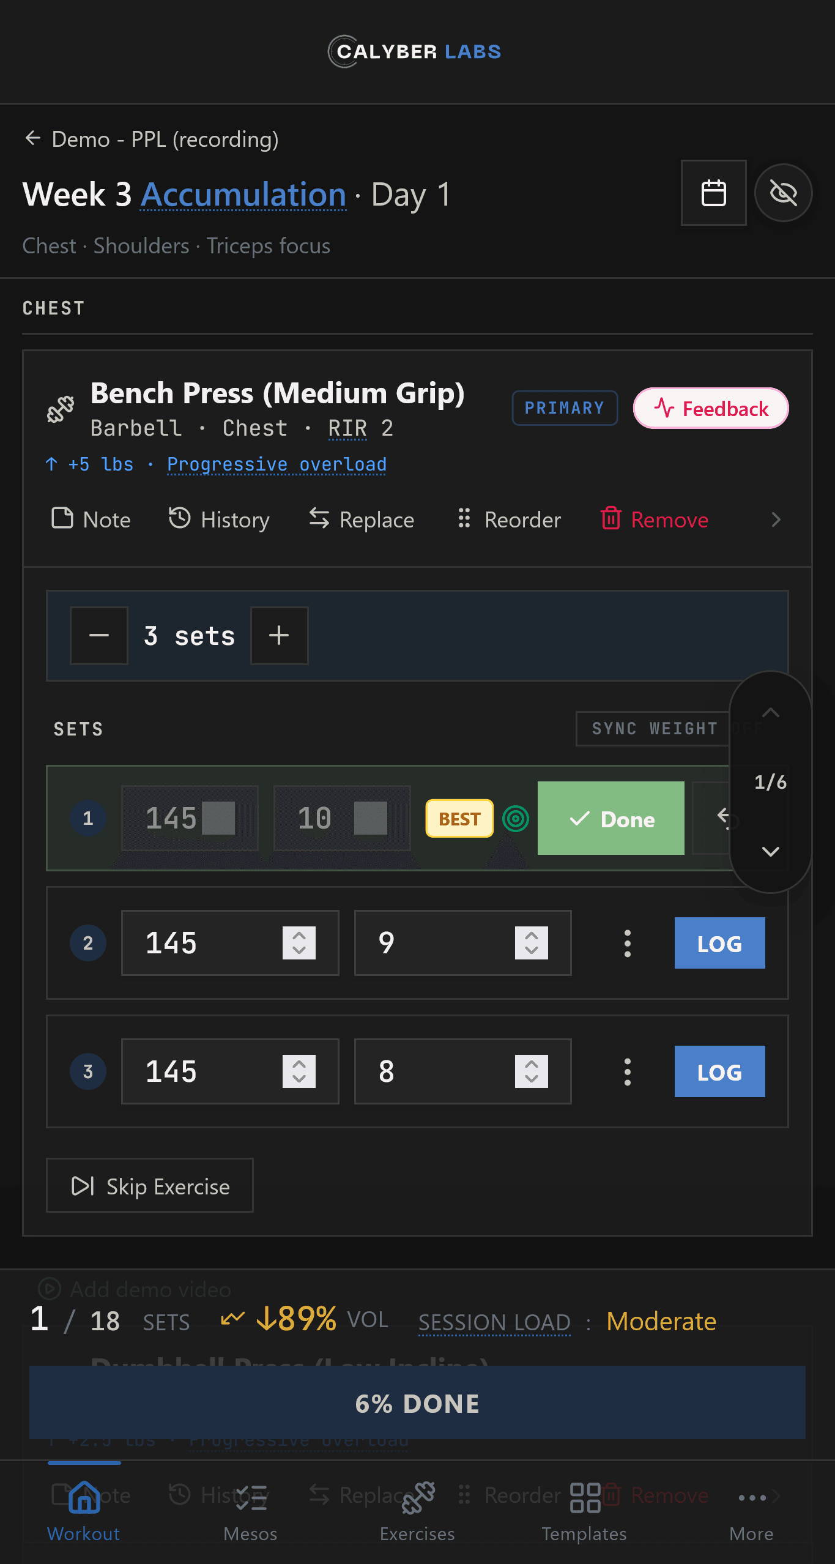Click the set 1 weight value 145
Screen dimensions: 835x1564
190,818
